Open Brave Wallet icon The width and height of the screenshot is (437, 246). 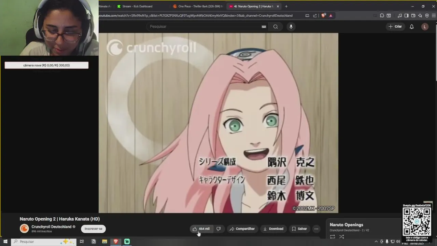coord(413,15)
